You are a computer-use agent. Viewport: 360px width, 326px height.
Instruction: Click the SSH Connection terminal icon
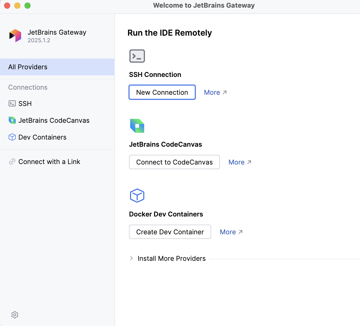(137, 56)
